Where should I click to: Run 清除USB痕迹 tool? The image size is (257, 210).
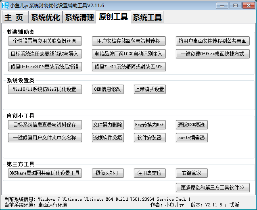[192, 125]
